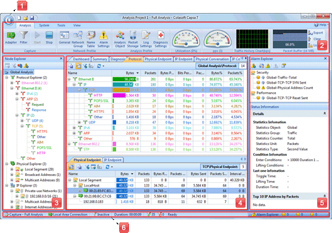Open Packet Storage settings

[133, 39]
